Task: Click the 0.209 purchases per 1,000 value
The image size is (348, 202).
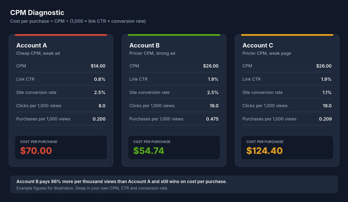Action: point(325,119)
